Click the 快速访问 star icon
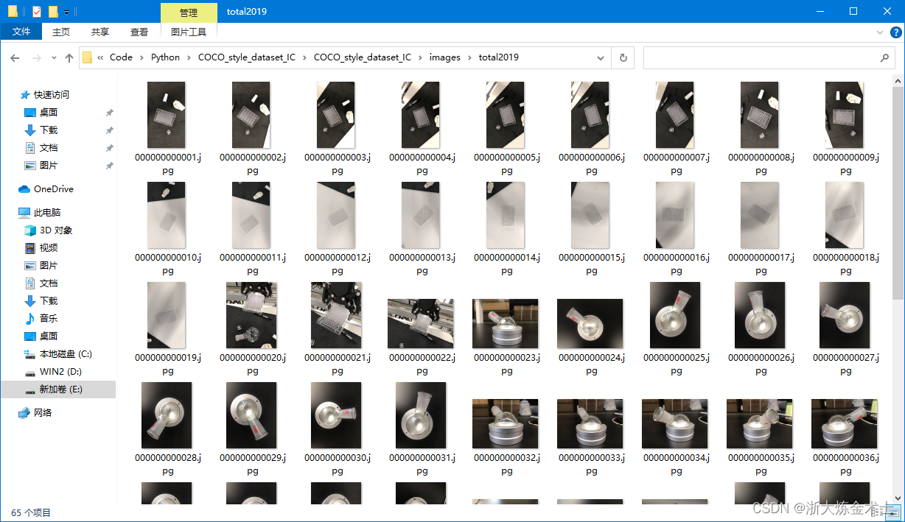Screen dimensions: 905x522 point(24,95)
